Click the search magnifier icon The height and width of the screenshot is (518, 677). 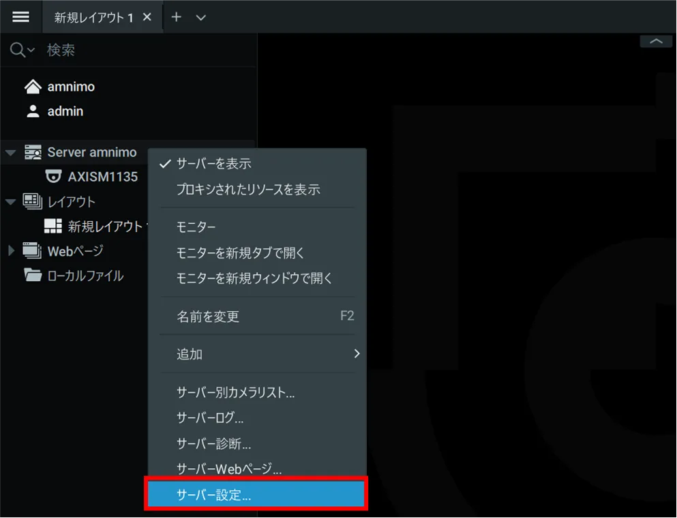coord(18,50)
